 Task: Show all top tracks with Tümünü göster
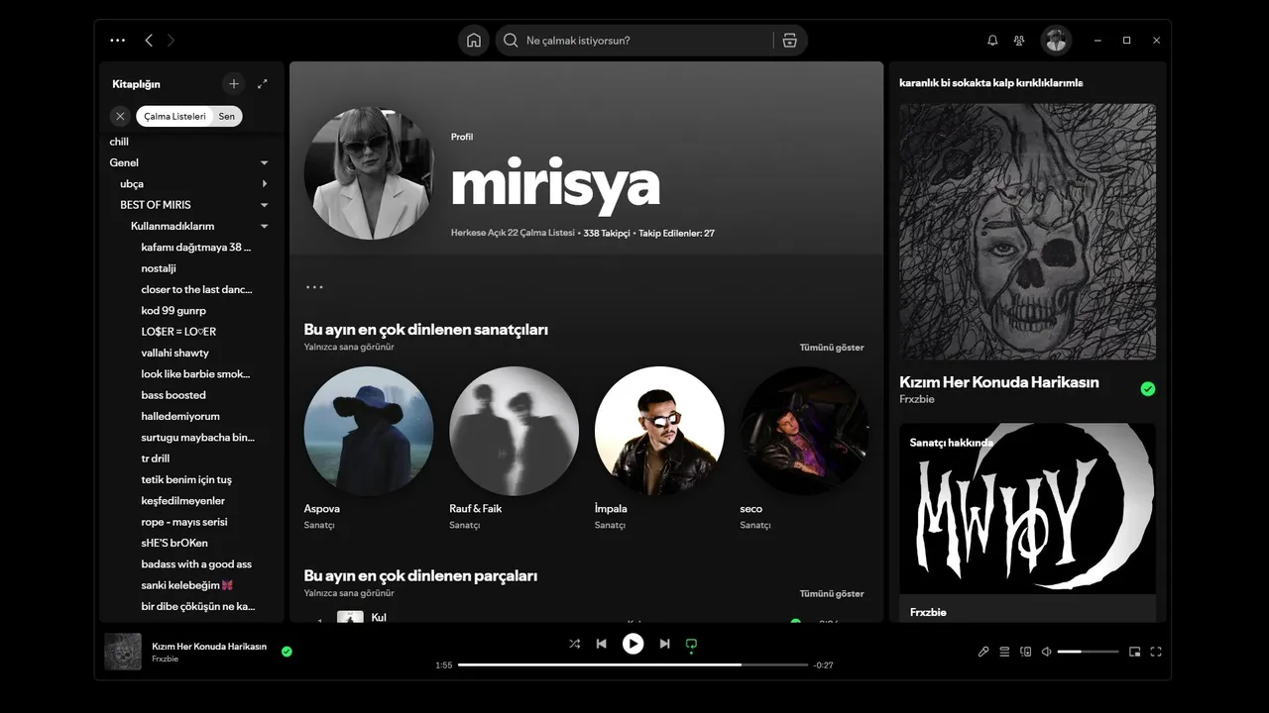(832, 594)
